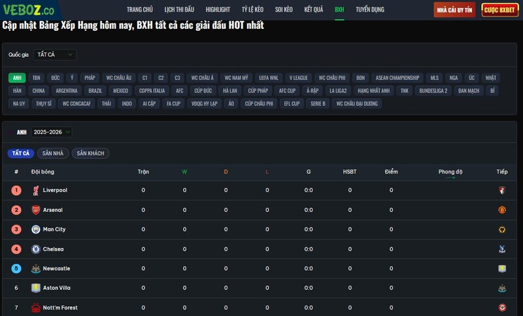This screenshot has height=316, width=523.
Task: Click the SERIE B chip
Action: tap(318, 104)
